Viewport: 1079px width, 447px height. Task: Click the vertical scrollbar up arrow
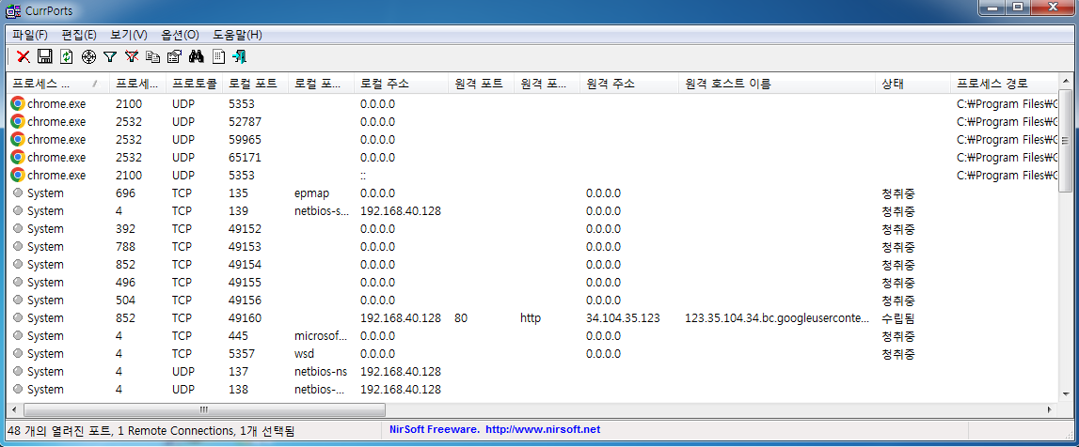pos(1065,81)
